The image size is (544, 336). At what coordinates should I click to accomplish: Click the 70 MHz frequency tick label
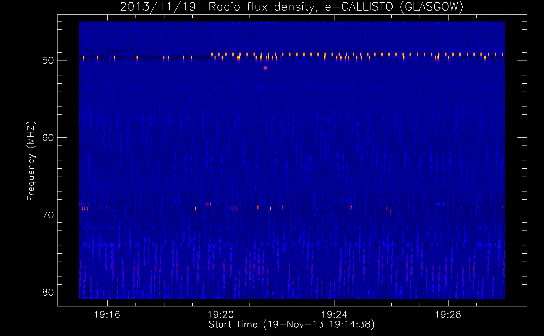click(48, 215)
